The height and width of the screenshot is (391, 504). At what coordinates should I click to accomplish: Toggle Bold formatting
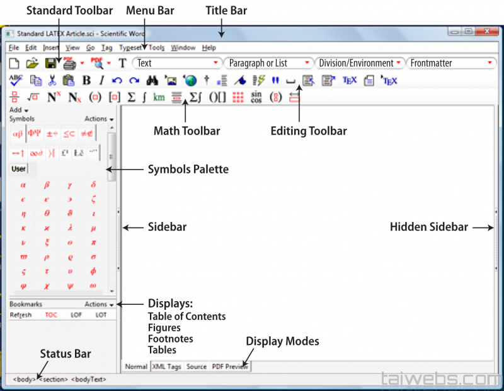coord(86,80)
